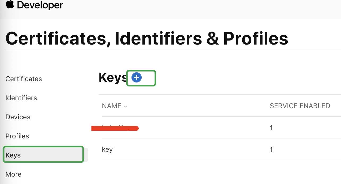The image size is (341, 184).
Task: Sort the table by NAME column
Action: coord(112,106)
